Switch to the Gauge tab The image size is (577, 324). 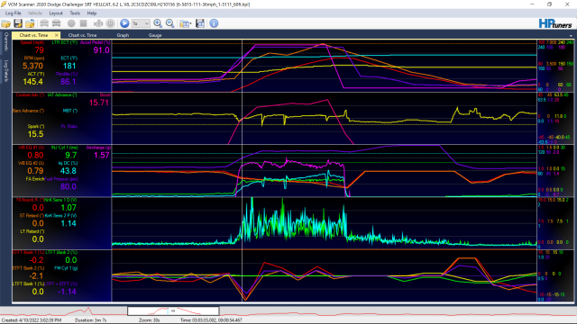coord(155,35)
